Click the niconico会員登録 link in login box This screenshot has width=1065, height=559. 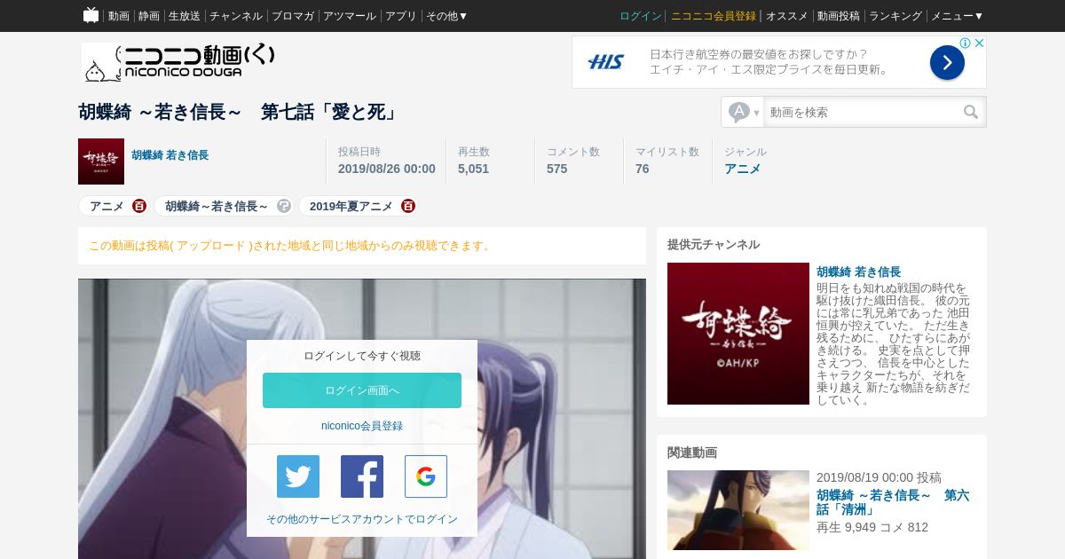click(362, 426)
